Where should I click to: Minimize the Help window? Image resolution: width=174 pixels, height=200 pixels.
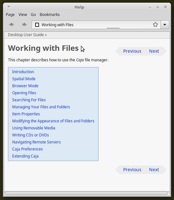click(150, 7)
